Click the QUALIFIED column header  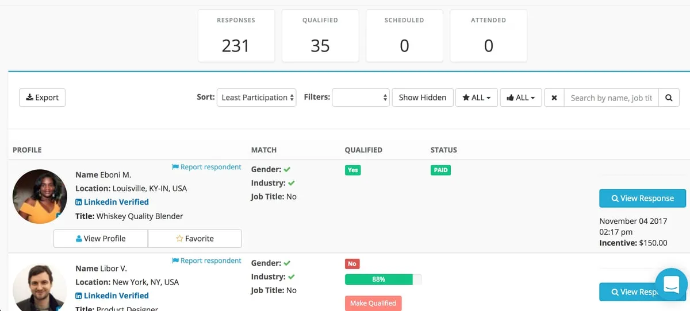pyautogui.click(x=363, y=150)
